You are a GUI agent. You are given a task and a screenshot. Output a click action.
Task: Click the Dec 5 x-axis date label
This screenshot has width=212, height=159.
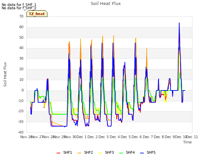(126, 137)
